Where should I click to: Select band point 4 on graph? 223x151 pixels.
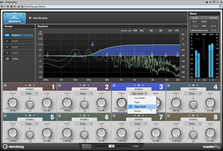pos(107,56)
